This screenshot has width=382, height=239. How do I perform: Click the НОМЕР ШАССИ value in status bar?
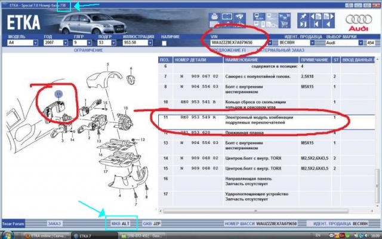[276, 223]
